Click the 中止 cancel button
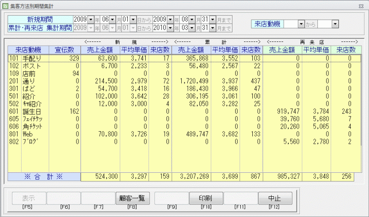Screen dimensions: 369x217 [x=275, y=198]
